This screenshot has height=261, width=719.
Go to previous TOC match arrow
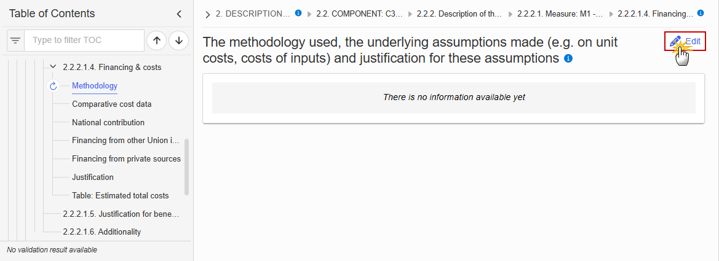tap(157, 41)
